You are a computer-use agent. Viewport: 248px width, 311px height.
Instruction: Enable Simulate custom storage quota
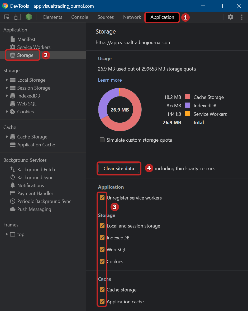[x=102, y=140]
